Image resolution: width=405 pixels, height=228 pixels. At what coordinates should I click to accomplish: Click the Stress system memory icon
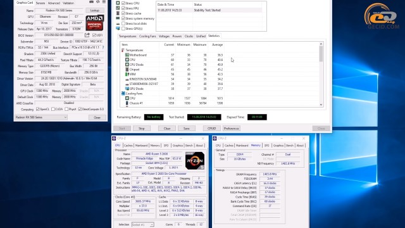pyautogui.click(x=118, y=18)
